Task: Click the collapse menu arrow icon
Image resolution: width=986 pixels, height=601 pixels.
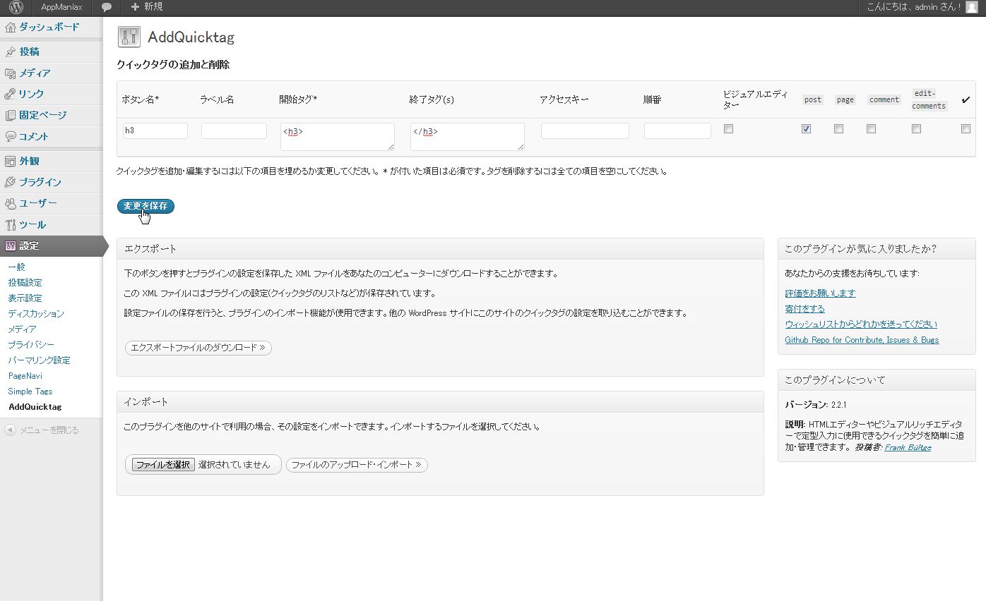Action: 10,430
